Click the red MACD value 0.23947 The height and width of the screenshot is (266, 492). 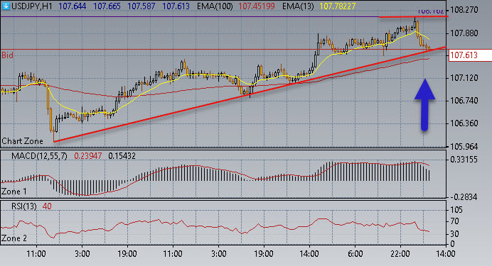click(x=88, y=156)
